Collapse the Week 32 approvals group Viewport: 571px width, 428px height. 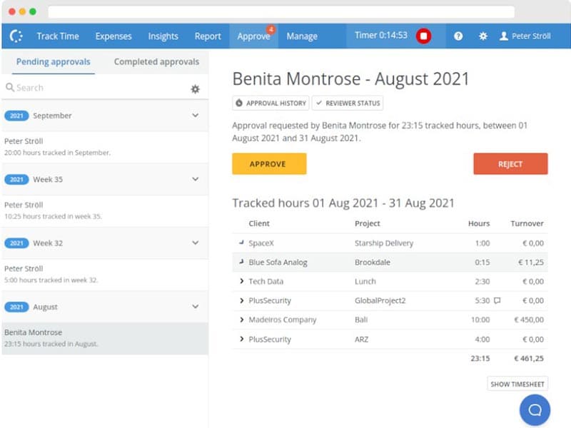tap(195, 243)
